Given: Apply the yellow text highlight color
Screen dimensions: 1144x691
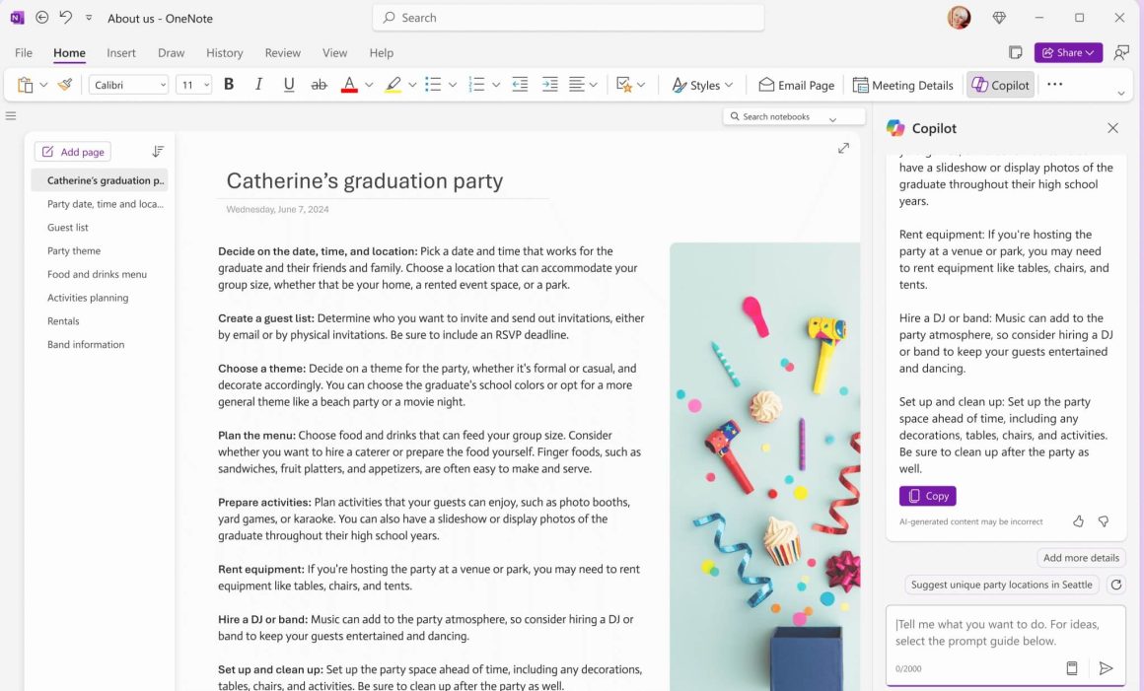Looking at the screenshot, I should coord(393,85).
